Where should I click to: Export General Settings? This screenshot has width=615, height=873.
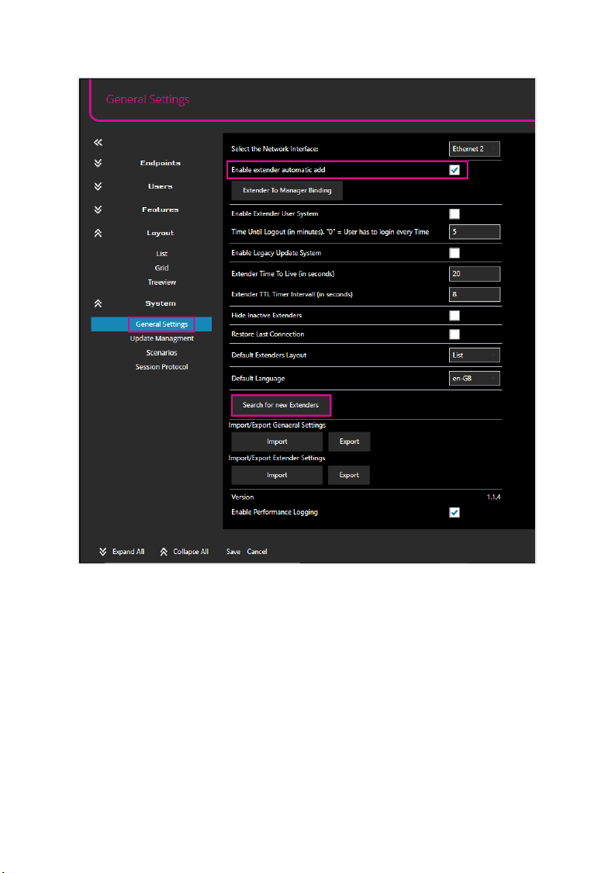(349, 442)
